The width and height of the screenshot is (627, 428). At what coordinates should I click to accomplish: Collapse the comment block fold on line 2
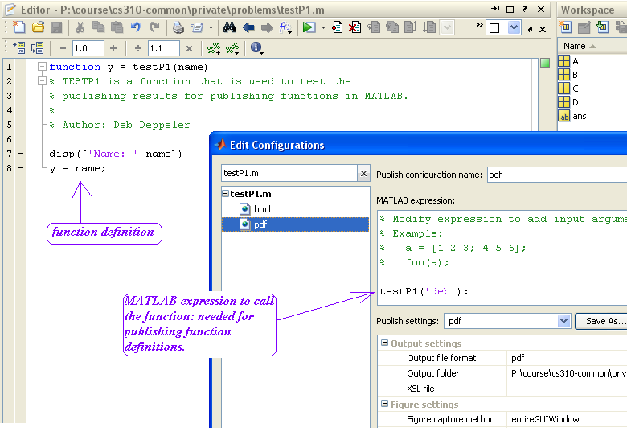42,81
